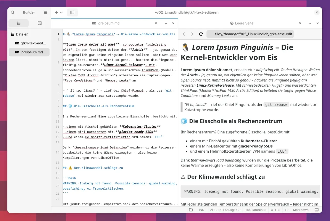Reload the preview page
This screenshot has height=221, width=330.
(201, 34)
